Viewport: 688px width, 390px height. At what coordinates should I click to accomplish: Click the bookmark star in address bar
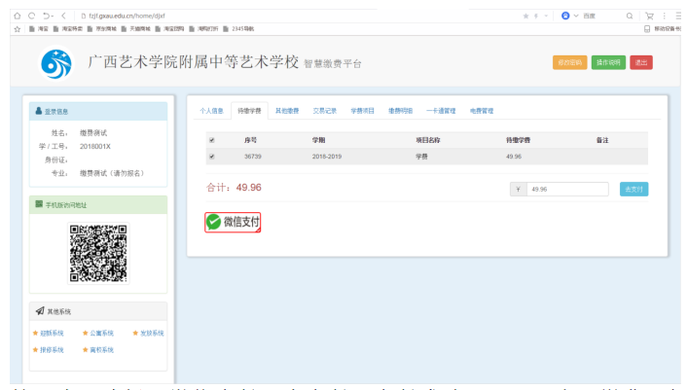click(x=525, y=16)
